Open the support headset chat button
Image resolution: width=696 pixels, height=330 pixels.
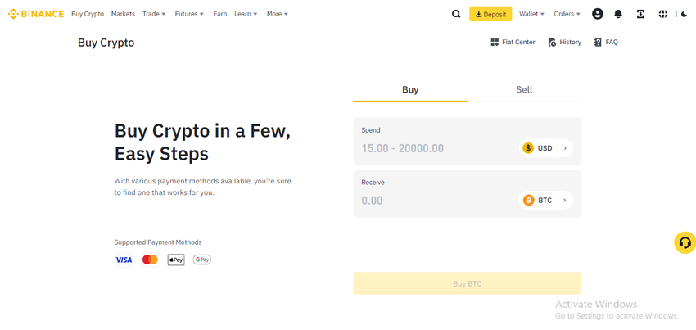[685, 242]
